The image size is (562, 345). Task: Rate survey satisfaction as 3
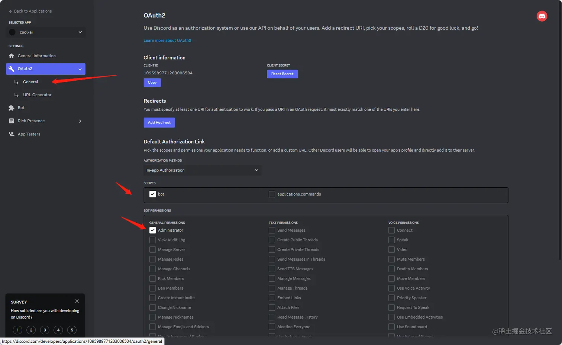45,330
